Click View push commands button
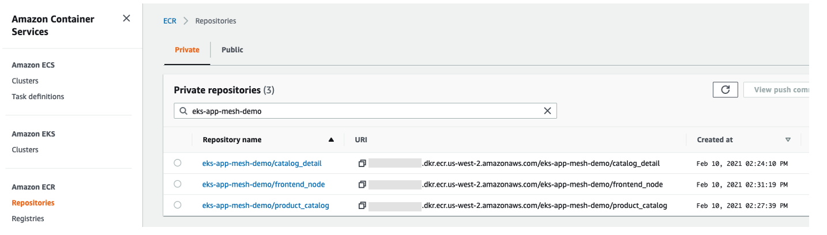 [776, 89]
